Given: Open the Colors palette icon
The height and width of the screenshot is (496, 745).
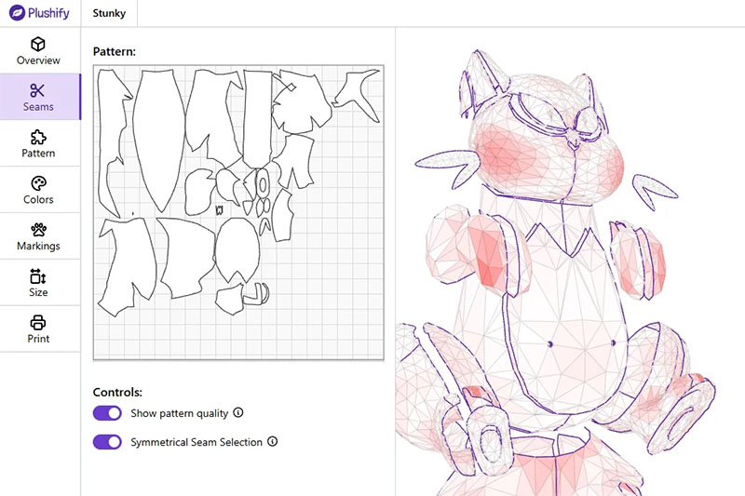Looking at the screenshot, I should (38, 183).
